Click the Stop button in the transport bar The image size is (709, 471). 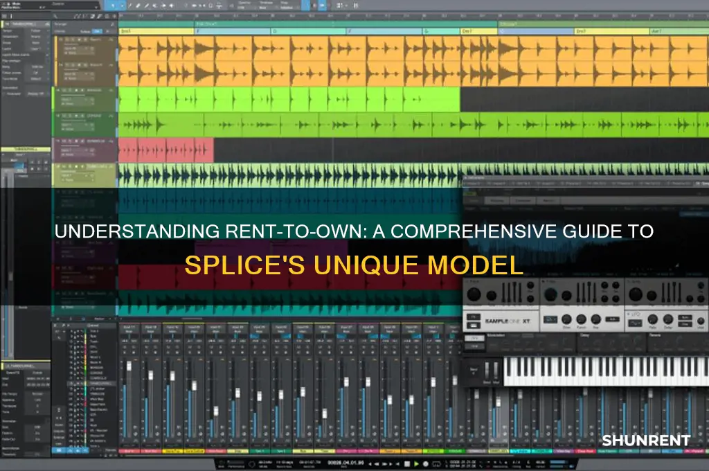coord(406,464)
